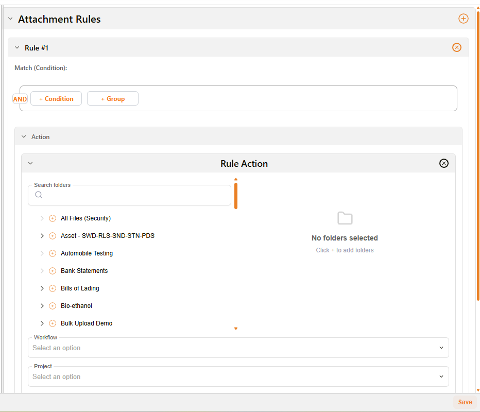This screenshot has height=412, width=480.
Task: Add a new Group
Action: click(113, 98)
